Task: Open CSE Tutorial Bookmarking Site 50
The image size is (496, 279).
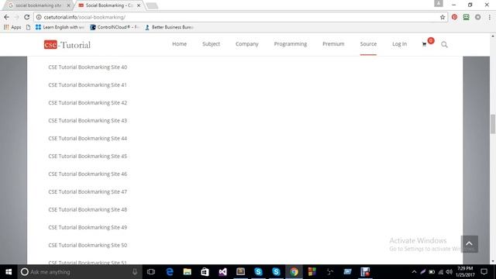Action: point(88,245)
